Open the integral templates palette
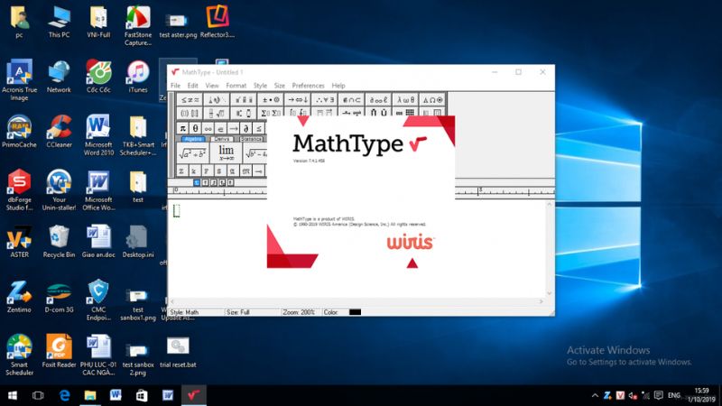The width and height of the screenshot is (722, 406). coord(298,113)
